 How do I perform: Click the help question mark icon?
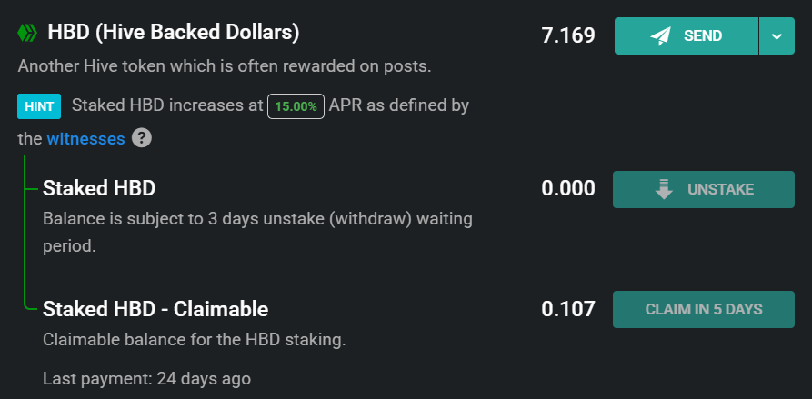point(141,138)
